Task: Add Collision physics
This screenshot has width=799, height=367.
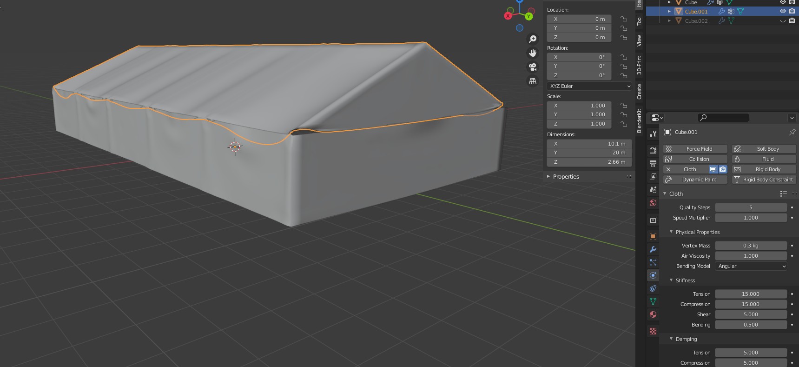Action: point(695,159)
